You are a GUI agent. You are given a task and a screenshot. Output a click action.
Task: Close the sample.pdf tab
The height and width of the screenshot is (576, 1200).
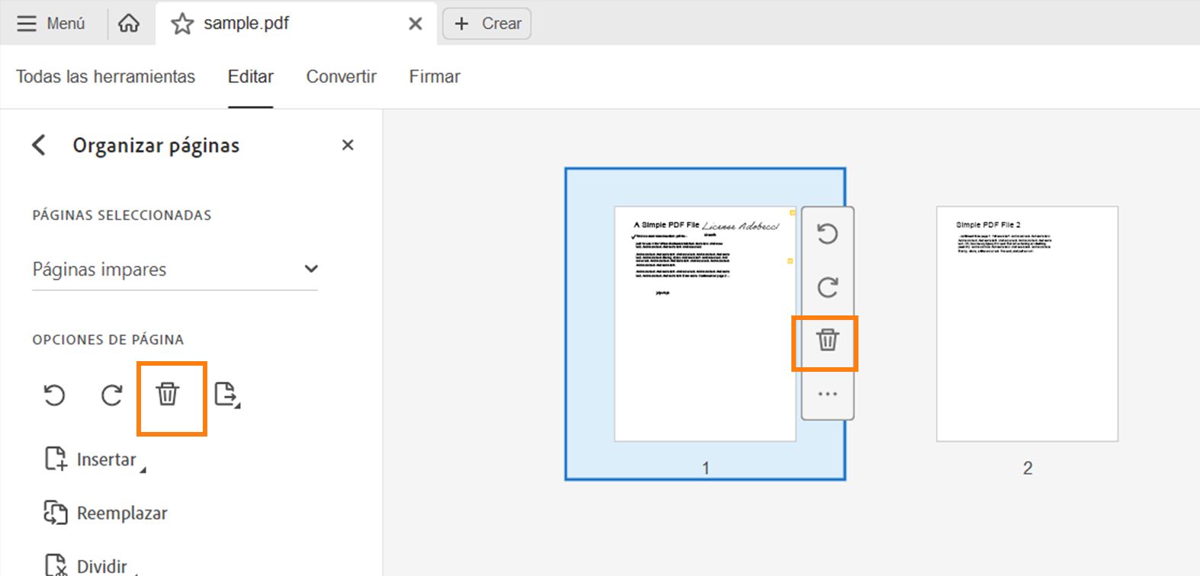pos(416,24)
